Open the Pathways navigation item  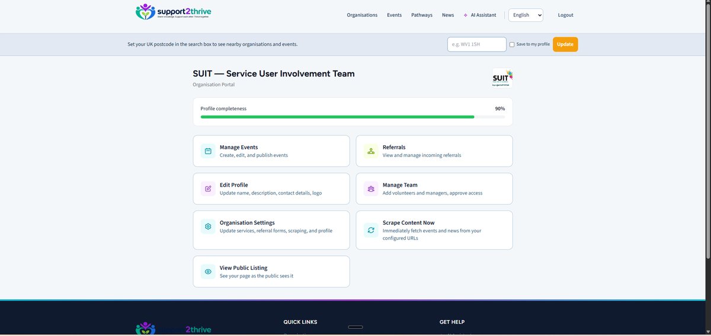pos(422,15)
